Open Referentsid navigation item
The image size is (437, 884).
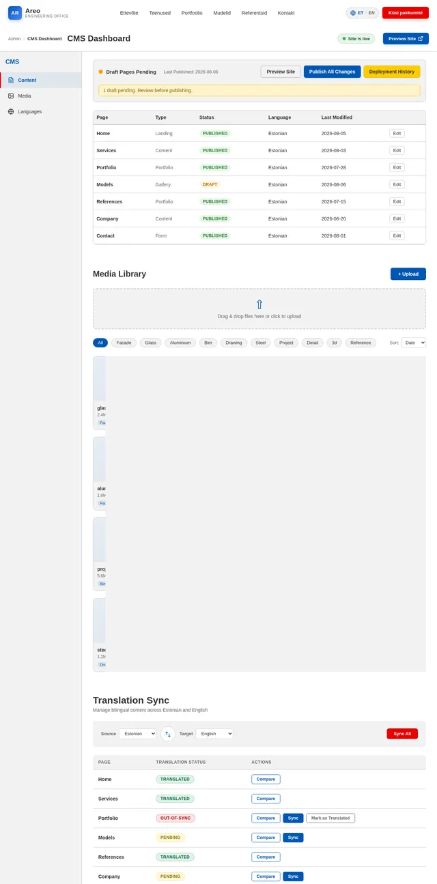tap(254, 13)
